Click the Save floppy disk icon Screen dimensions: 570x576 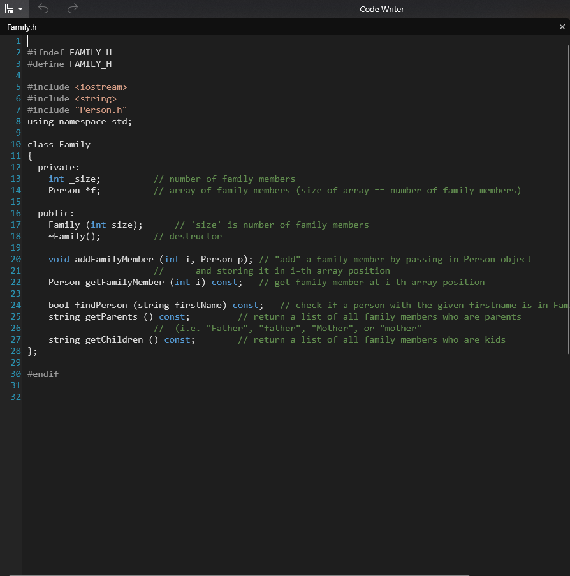[x=10, y=9]
